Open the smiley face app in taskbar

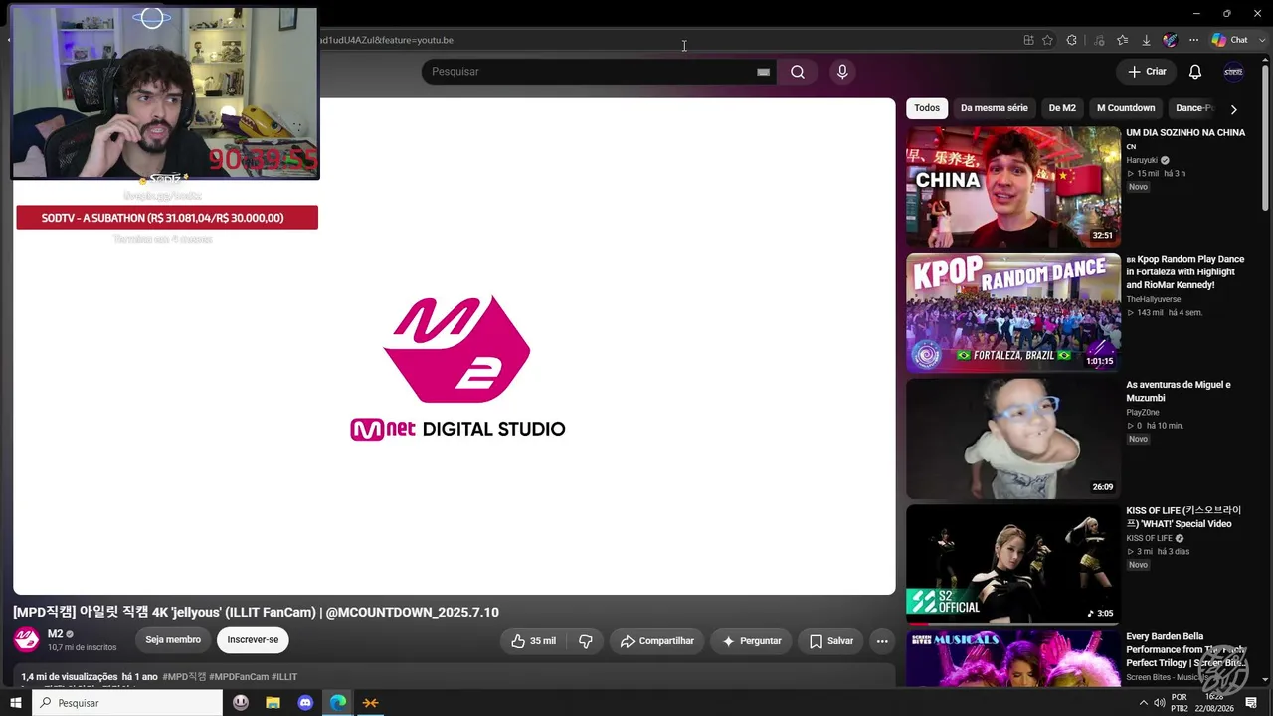(x=241, y=703)
